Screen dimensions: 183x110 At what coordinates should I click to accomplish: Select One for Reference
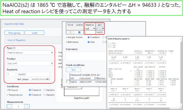[88, 42]
